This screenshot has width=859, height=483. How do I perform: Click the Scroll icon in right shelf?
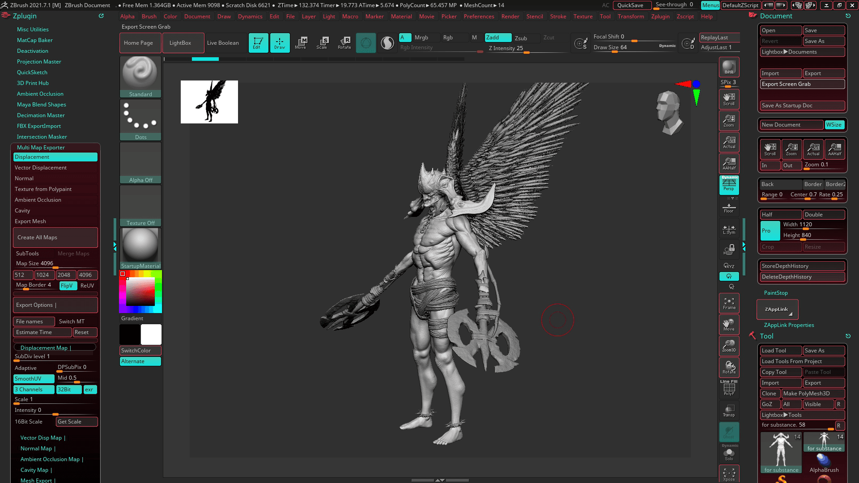tap(729, 99)
